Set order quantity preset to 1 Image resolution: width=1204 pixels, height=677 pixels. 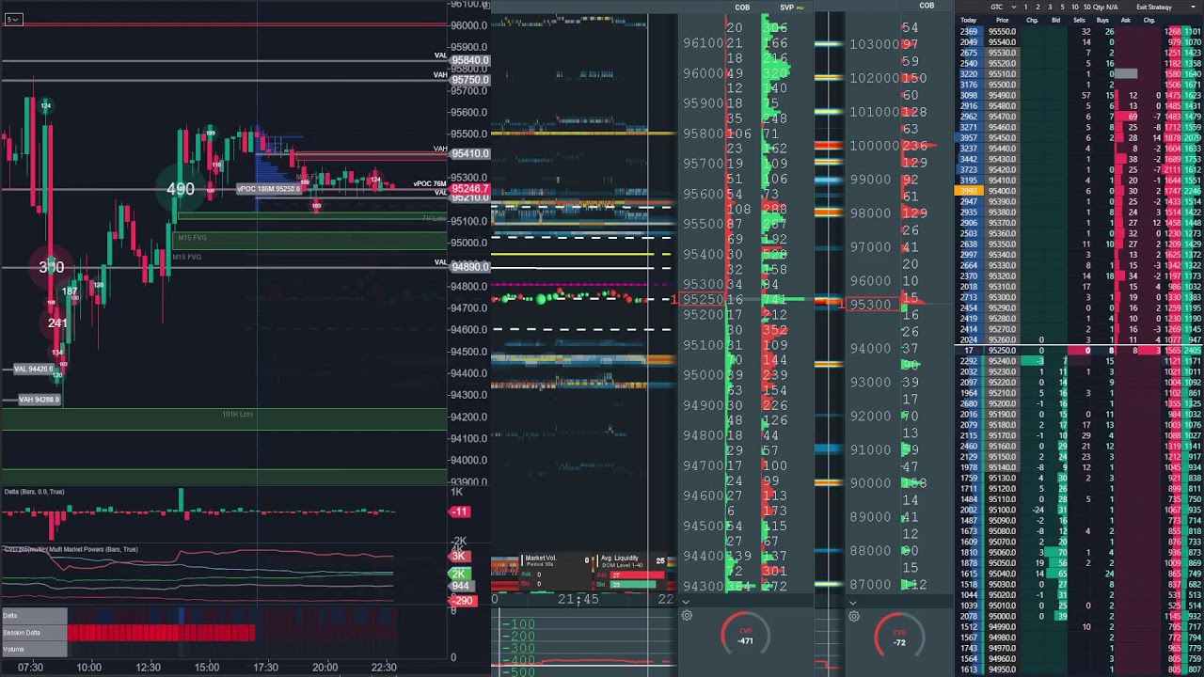1026,8
